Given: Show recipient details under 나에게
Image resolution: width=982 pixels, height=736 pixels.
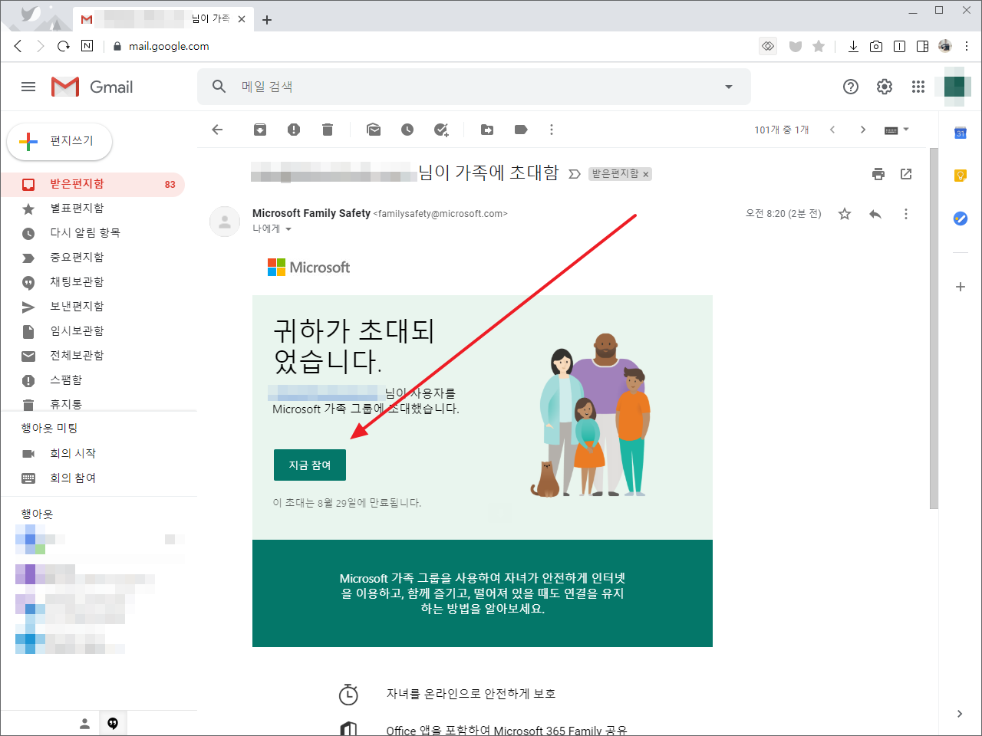Looking at the screenshot, I should point(288,229).
